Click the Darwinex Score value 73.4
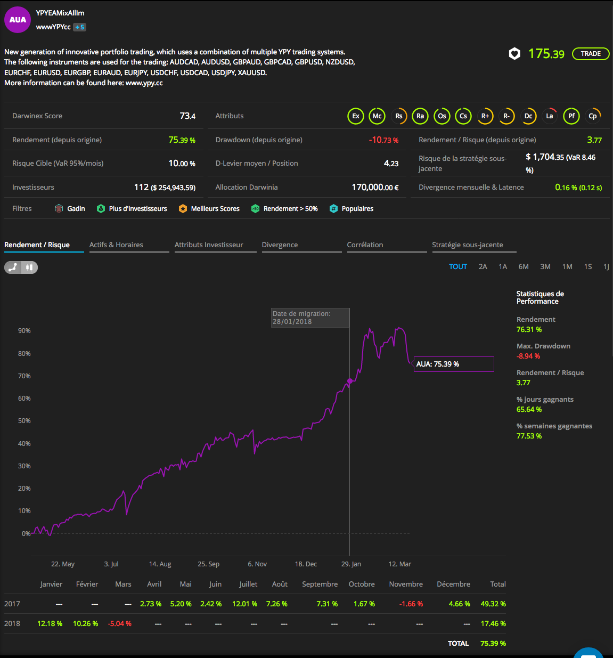 [x=187, y=116]
